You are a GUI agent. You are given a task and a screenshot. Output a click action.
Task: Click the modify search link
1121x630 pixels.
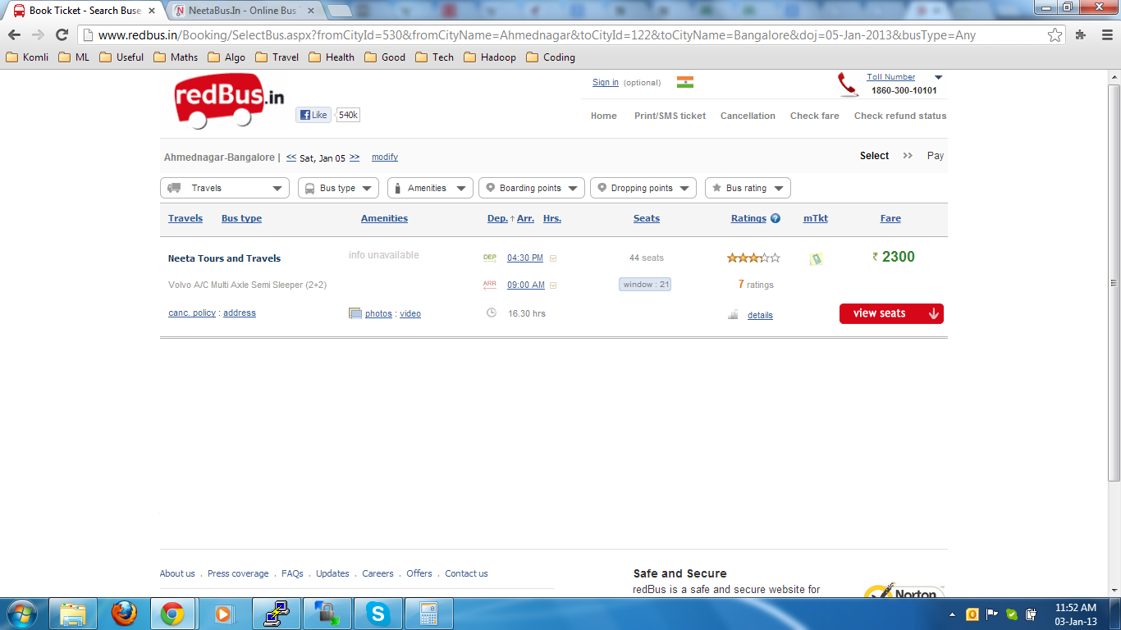385,157
